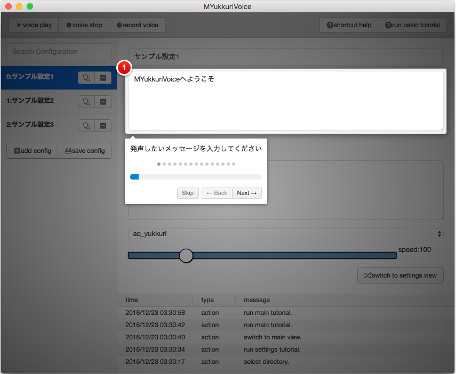Select log message select directory.
The width and height of the screenshot is (456, 374).
tap(266, 362)
